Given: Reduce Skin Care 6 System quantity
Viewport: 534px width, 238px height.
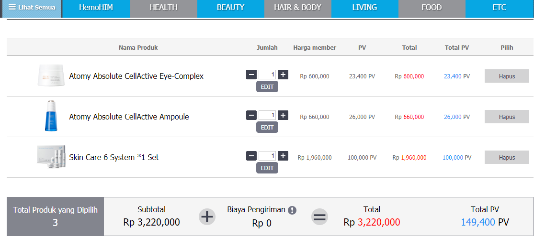Looking at the screenshot, I should click(251, 156).
